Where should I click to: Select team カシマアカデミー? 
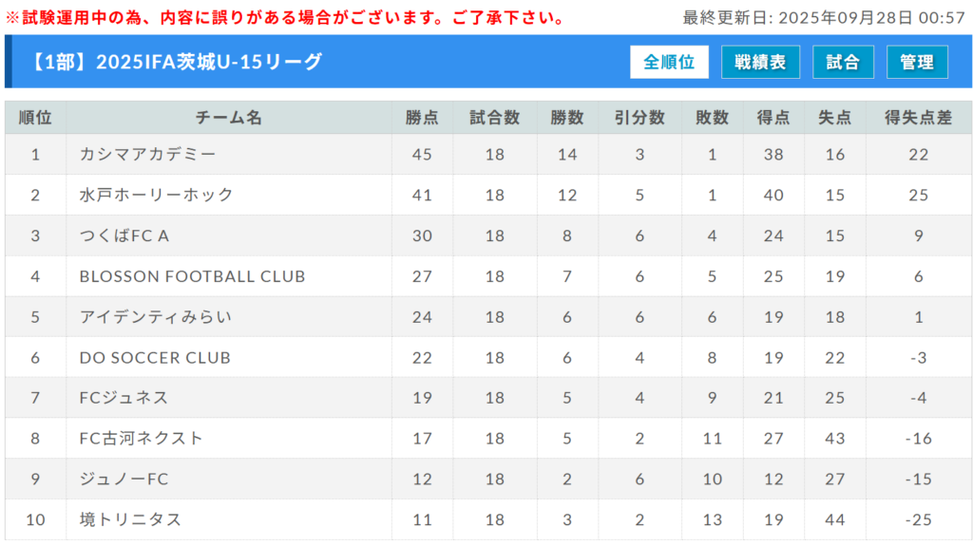click(x=147, y=154)
